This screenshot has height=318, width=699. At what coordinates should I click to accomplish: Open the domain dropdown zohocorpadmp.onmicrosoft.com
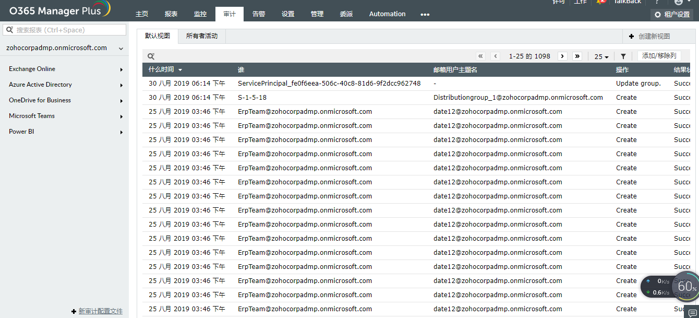(64, 48)
